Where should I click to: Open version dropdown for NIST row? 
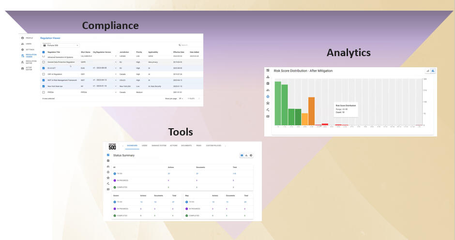click(116, 80)
